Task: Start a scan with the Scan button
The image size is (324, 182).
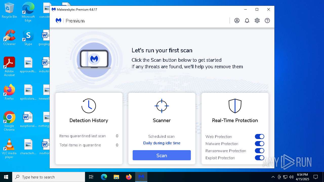Action: pos(162,155)
